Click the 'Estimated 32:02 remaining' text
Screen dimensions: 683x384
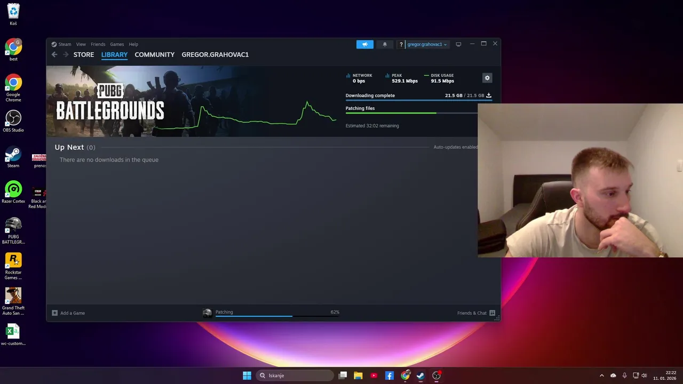pos(372,126)
